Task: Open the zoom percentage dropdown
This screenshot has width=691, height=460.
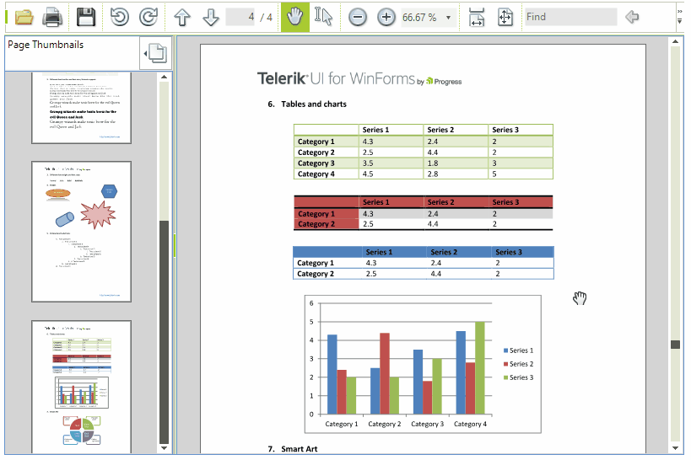Action: pos(449,18)
